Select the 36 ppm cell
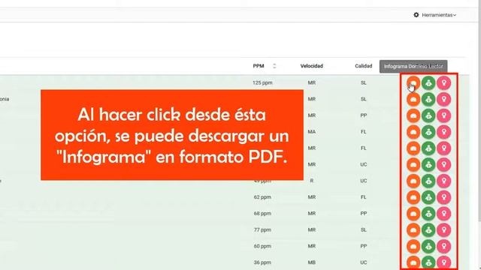The image size is (481, 270). tap(262, 262)
